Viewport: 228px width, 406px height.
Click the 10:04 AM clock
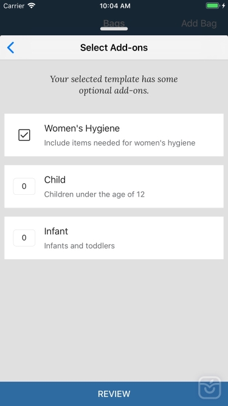[x=115, y=5]
